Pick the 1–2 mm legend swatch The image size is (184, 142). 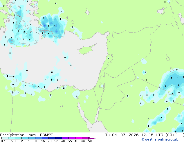coord(18,138)
